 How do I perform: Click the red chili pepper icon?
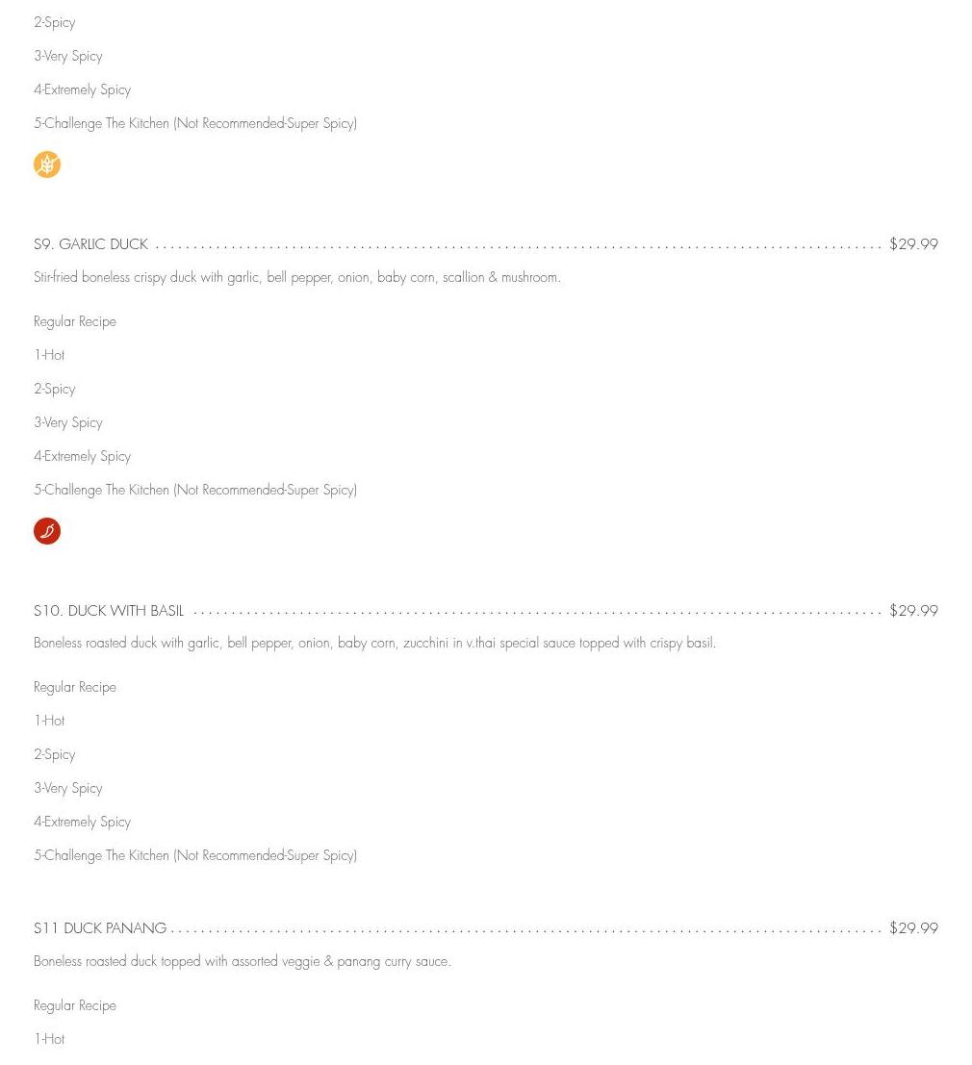coord(47,531)
